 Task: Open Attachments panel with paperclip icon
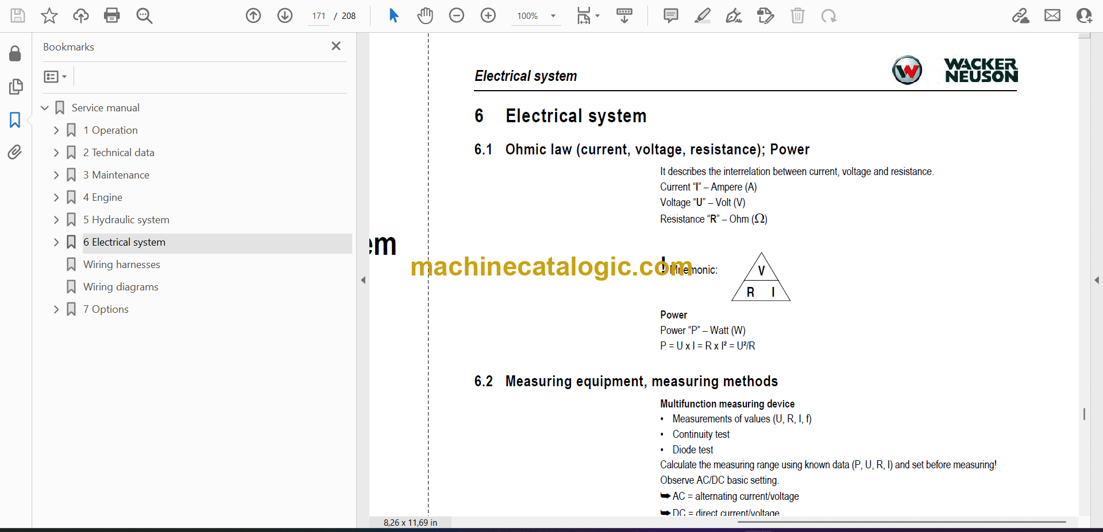tap(15, 152)
